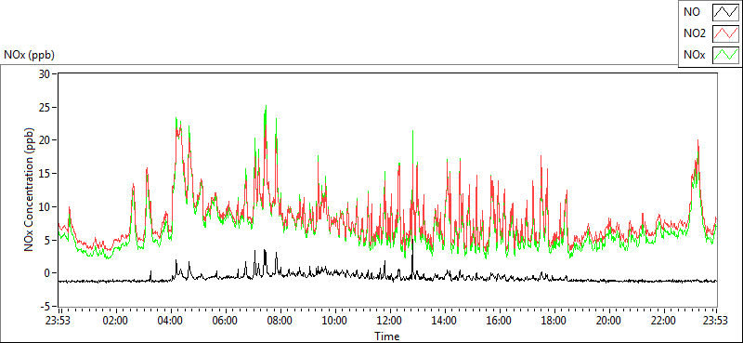The image size is (743, 343).
Task: Select the NO2 legend label
Action: [695, 33]
